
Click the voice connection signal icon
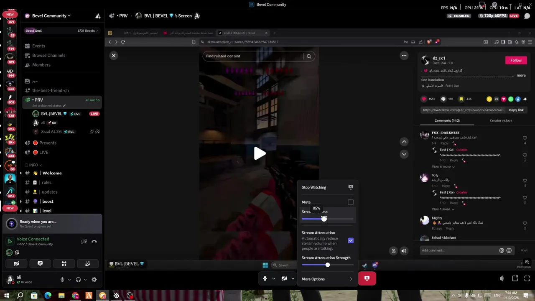click(10, 241)
